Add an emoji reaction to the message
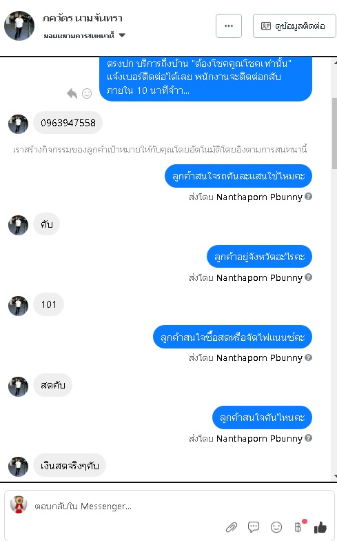Viewport: 337px width, 541px height. click(87, 94)
